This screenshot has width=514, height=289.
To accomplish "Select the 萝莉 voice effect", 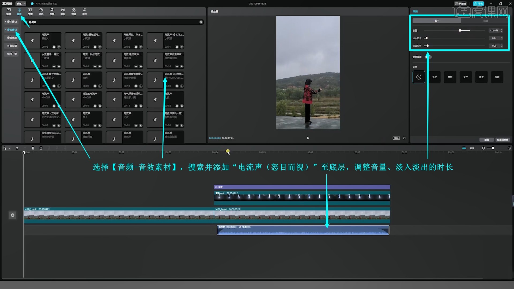I will click(450, 77).
